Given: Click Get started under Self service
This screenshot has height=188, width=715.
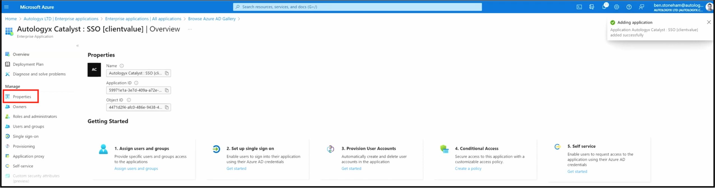Looking at the screenshot, I should click(x=577, y=172).
